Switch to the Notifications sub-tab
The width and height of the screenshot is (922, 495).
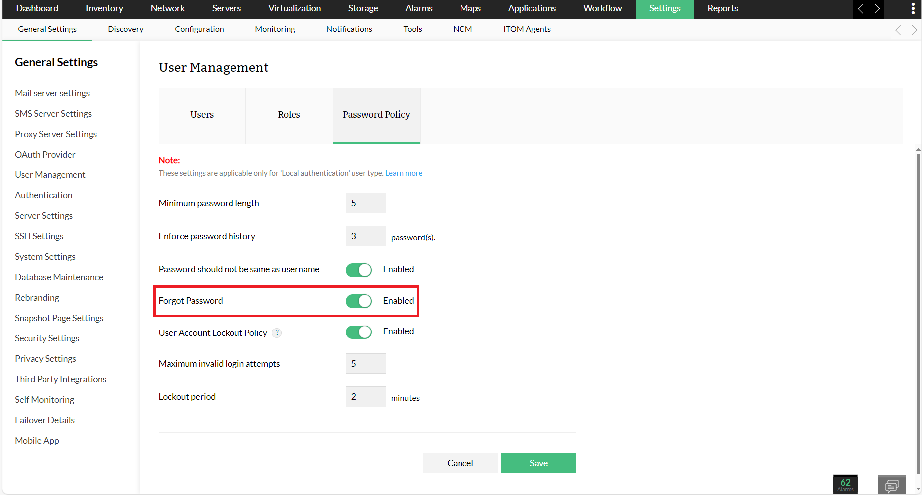point(349,29)
